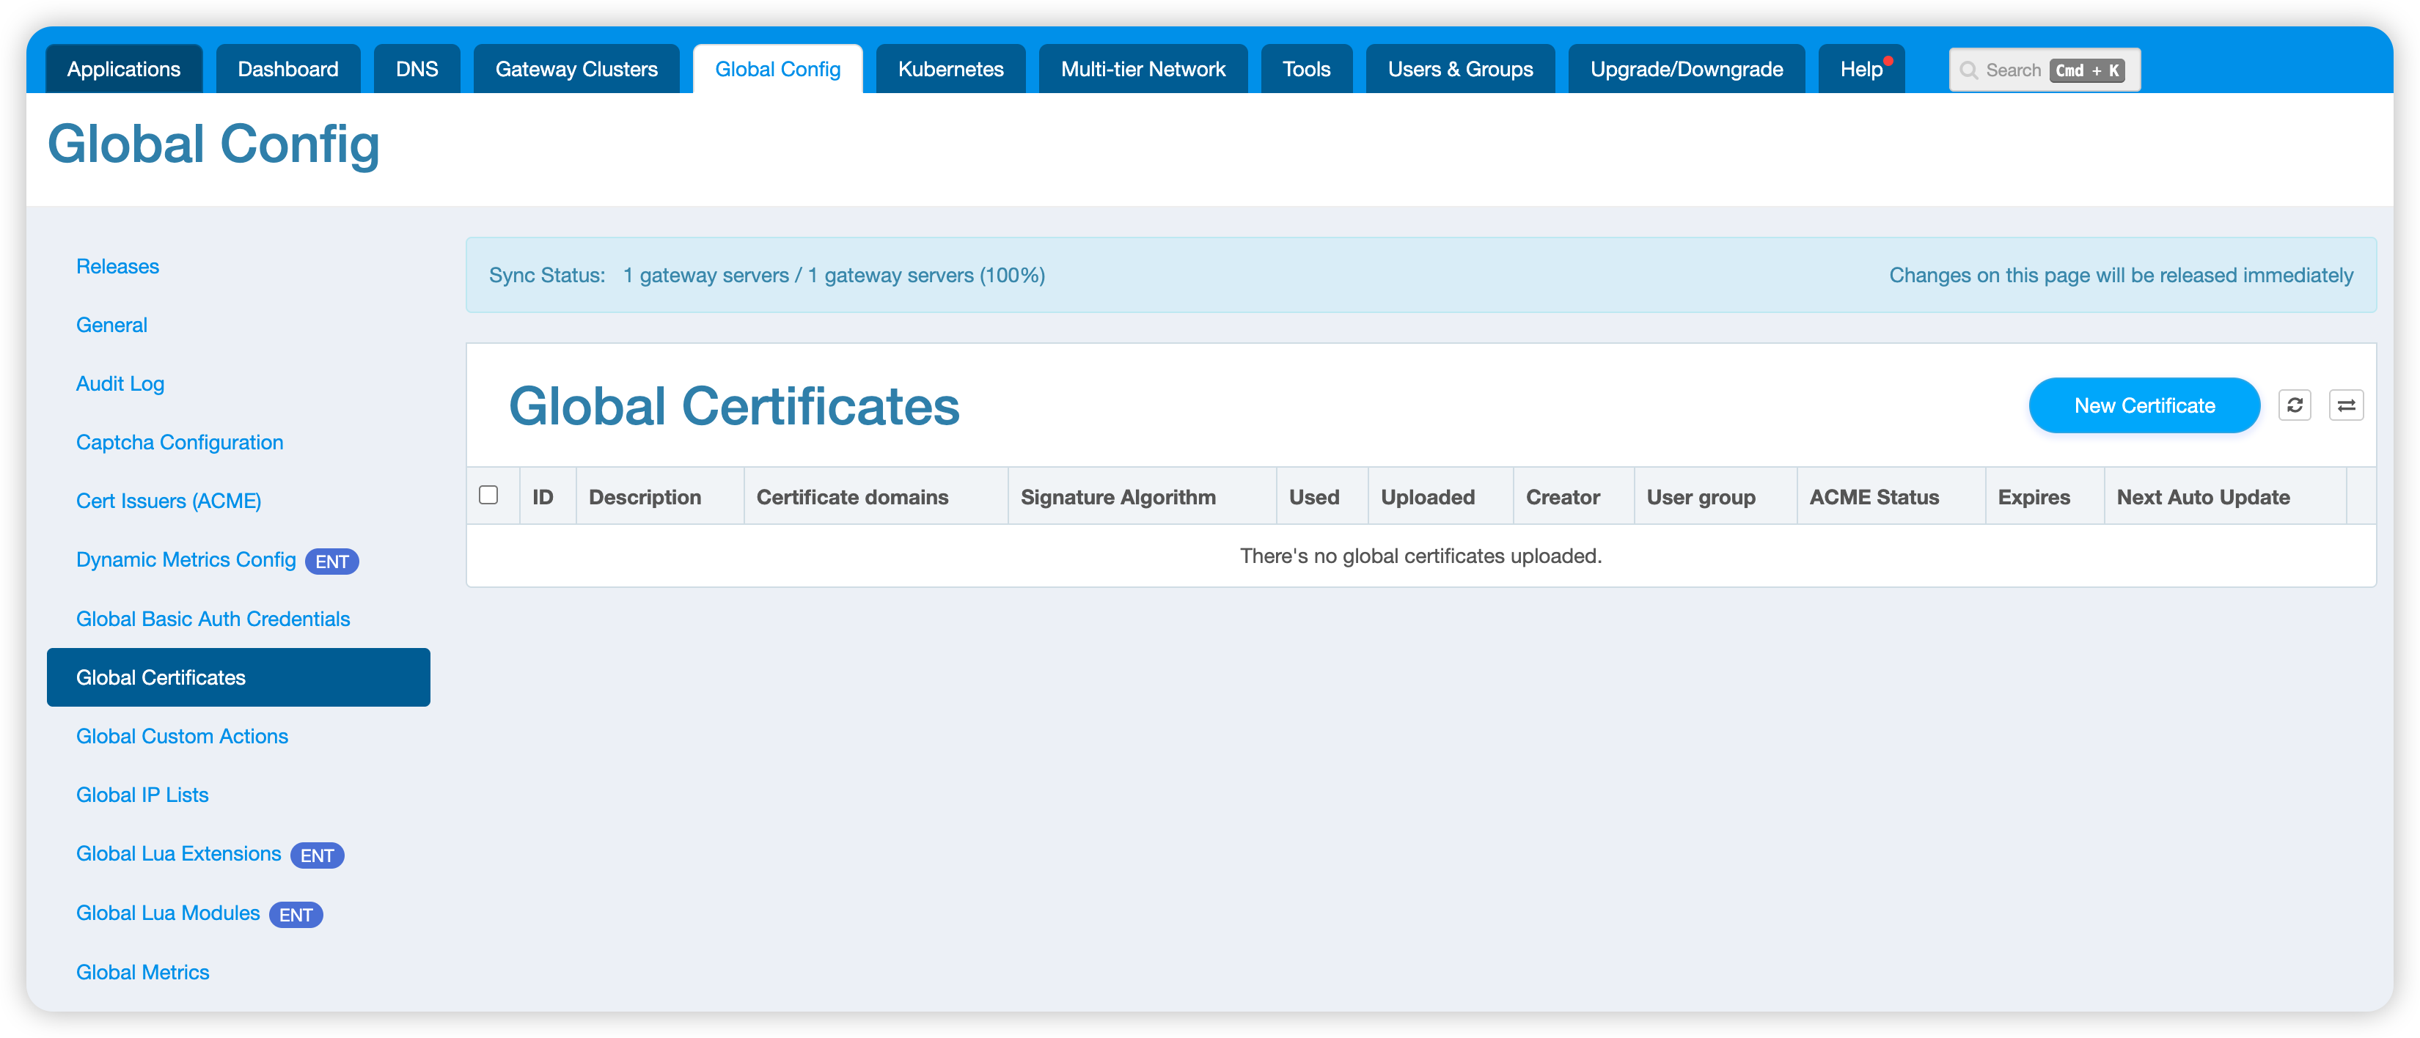Open the Kubernetes tab
The image size is (2420, 1038).
tap(950, 70)
